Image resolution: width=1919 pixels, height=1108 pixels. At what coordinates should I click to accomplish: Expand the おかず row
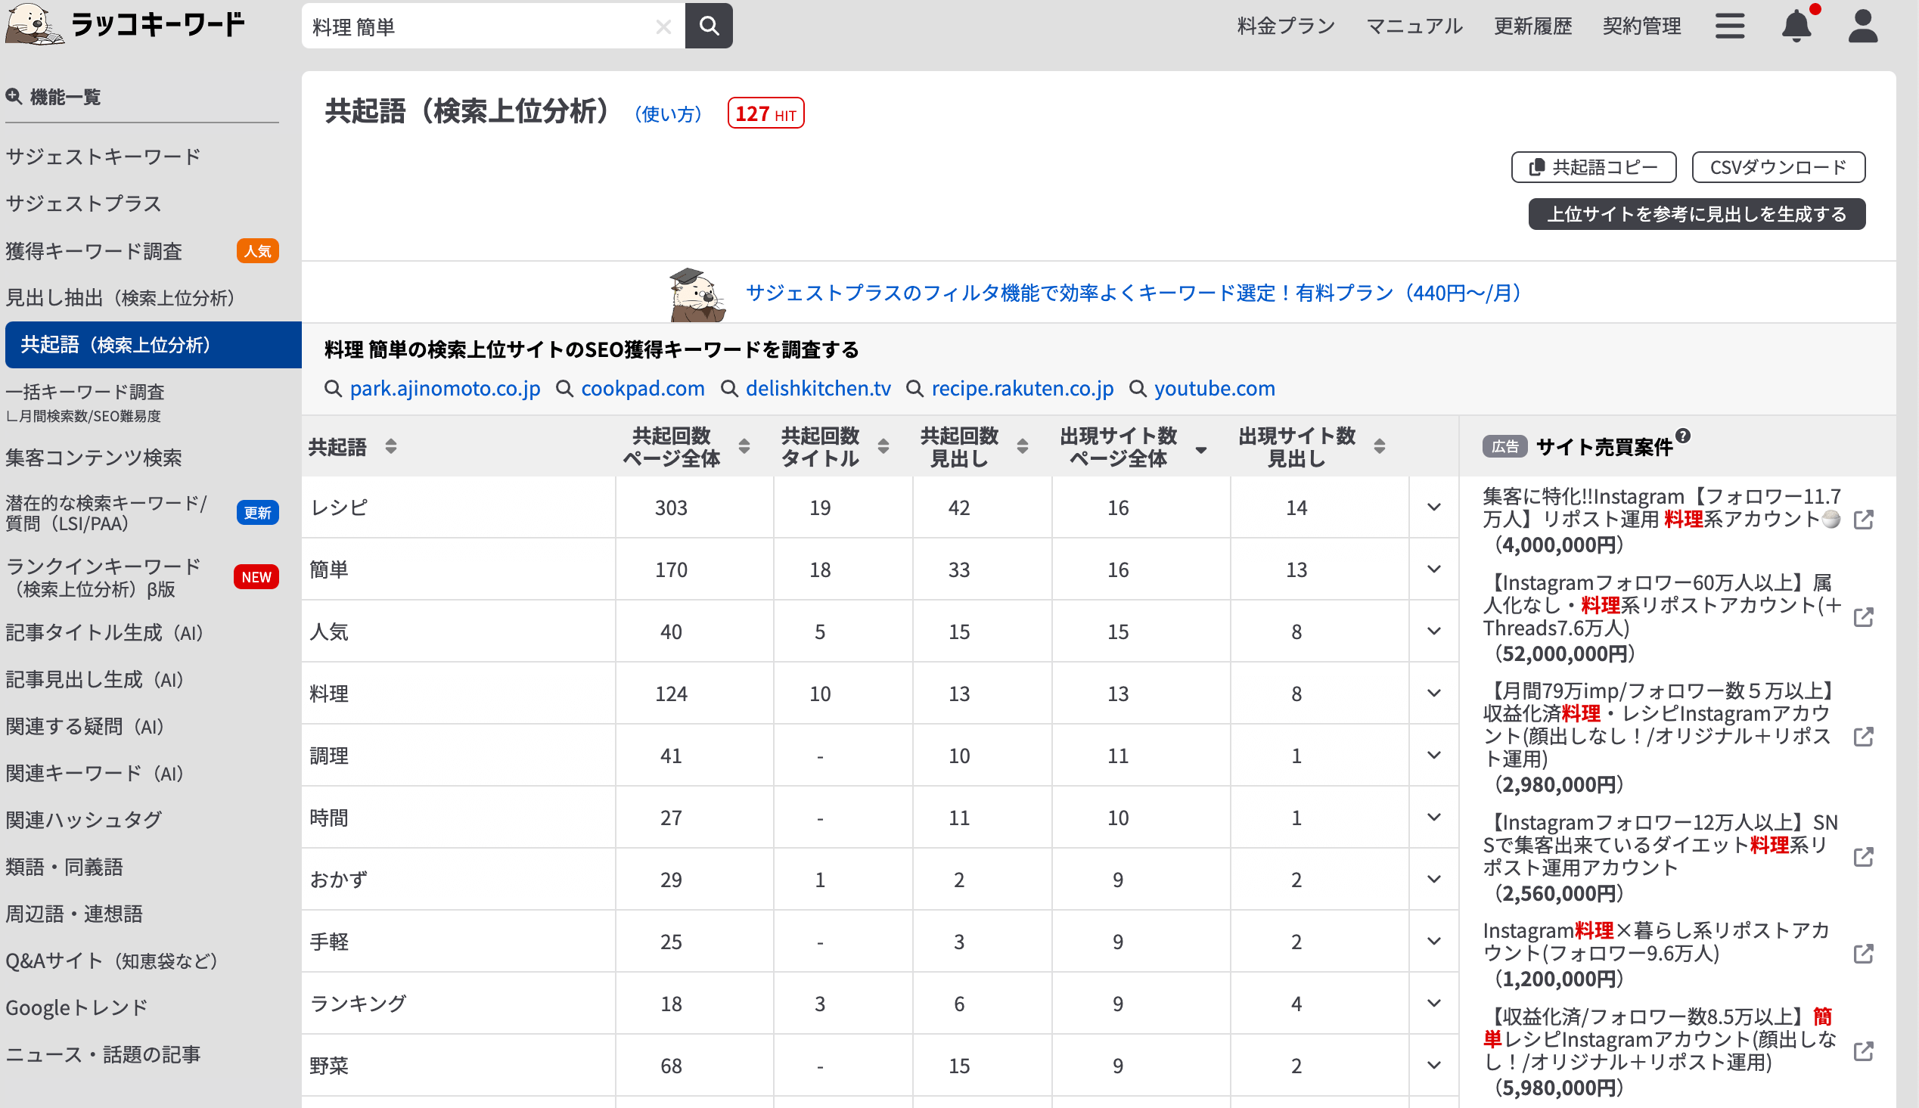(x=1433, y=879)
